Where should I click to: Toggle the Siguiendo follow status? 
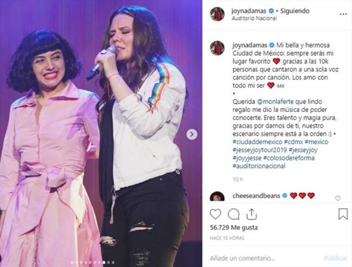coord(295,11)
